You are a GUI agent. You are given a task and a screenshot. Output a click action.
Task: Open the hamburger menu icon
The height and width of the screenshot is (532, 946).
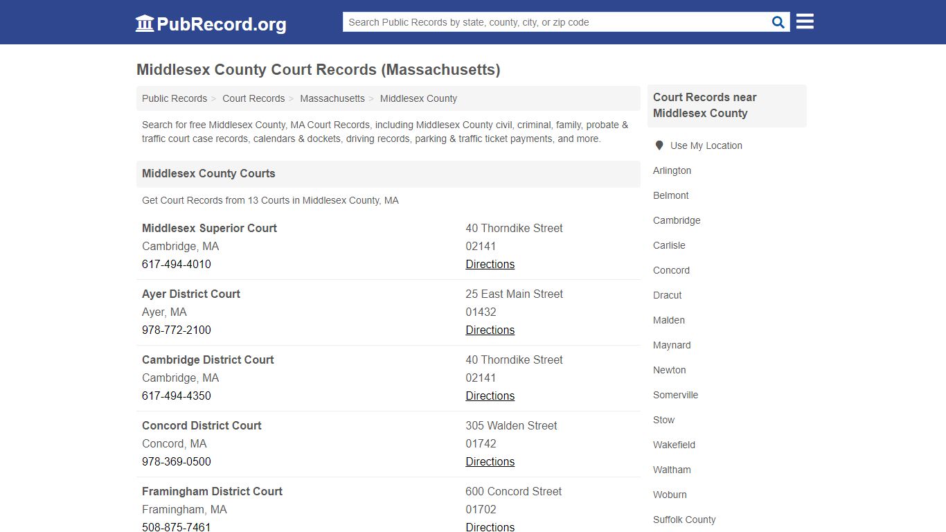click(805, 21)
